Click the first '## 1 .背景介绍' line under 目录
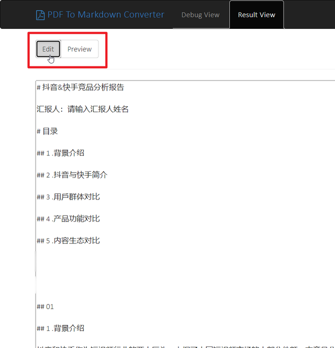335x348 pixels. pyautogui.click(x=61, y=153)
